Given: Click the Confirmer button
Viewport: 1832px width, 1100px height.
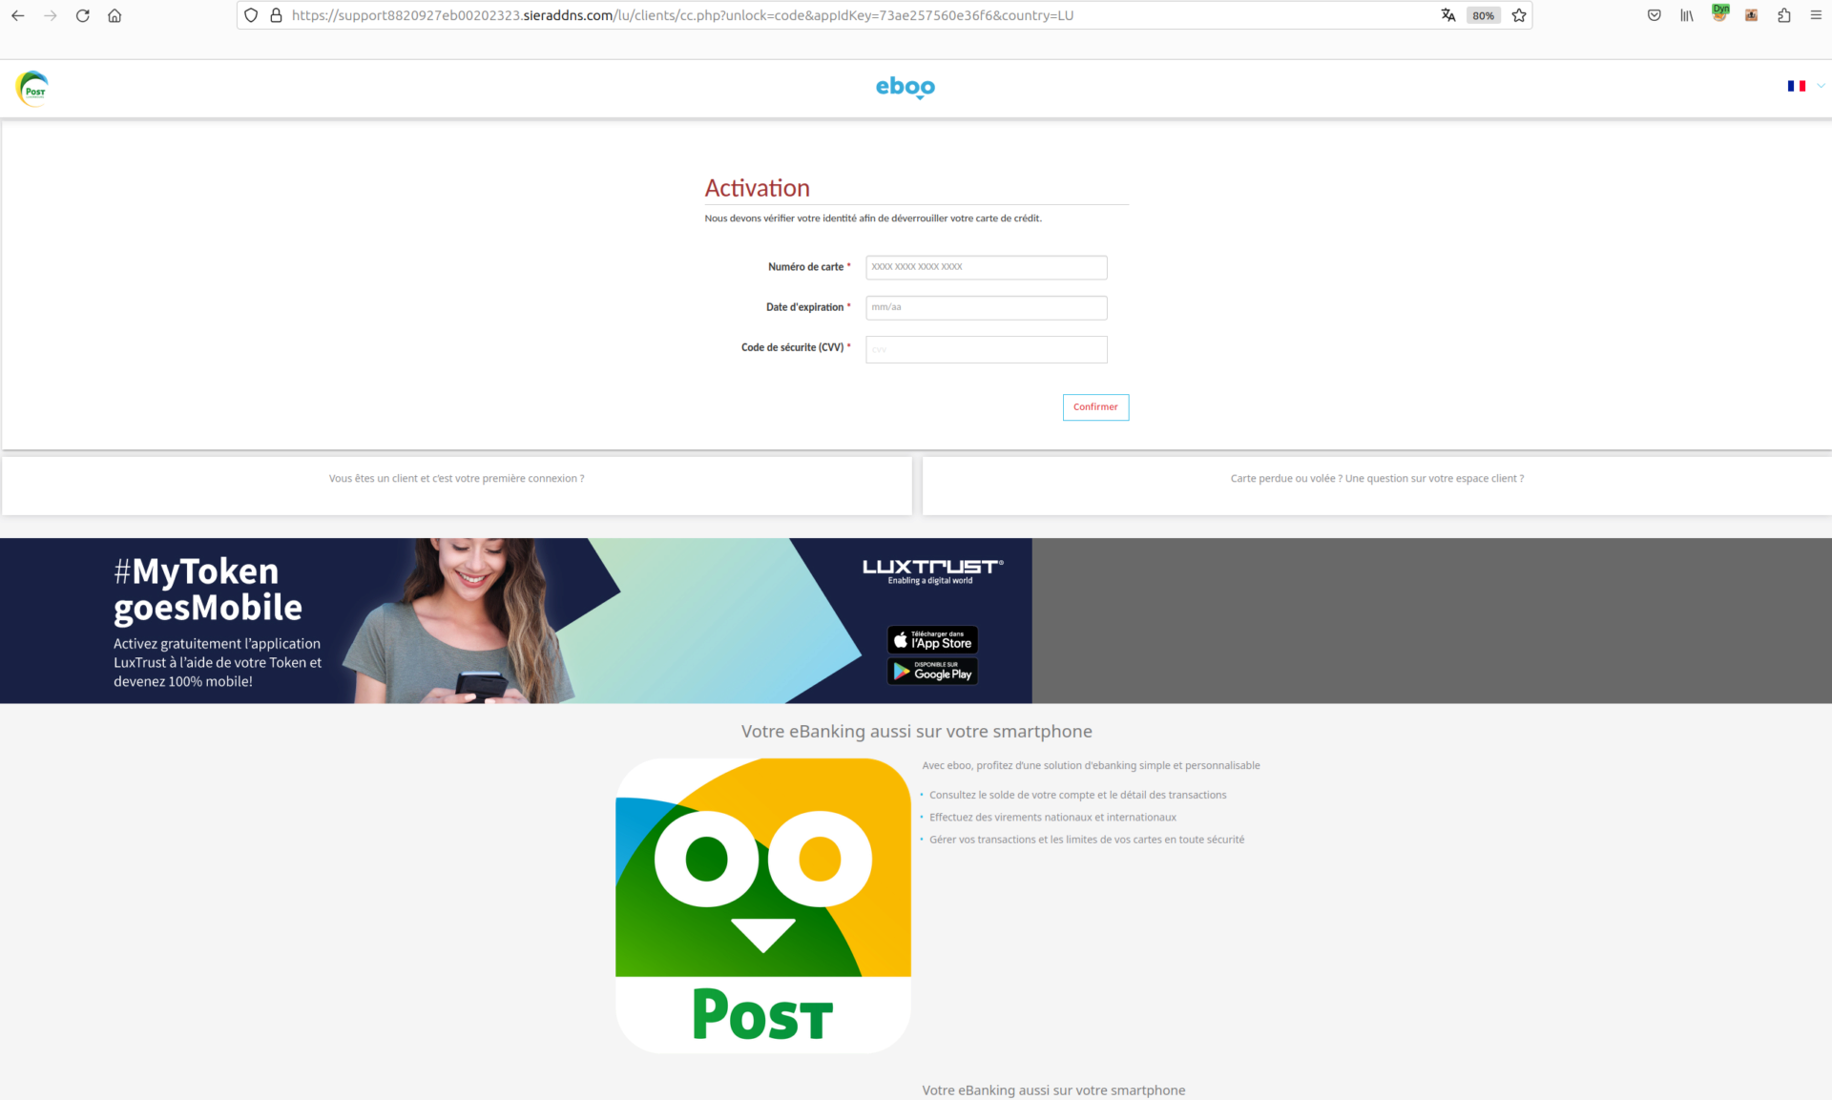Looking at the screenshot, I should tap(1095, 406).
